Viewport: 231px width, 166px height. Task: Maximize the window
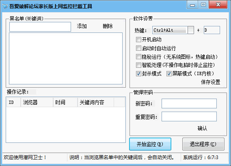click(x=203, y=5)
